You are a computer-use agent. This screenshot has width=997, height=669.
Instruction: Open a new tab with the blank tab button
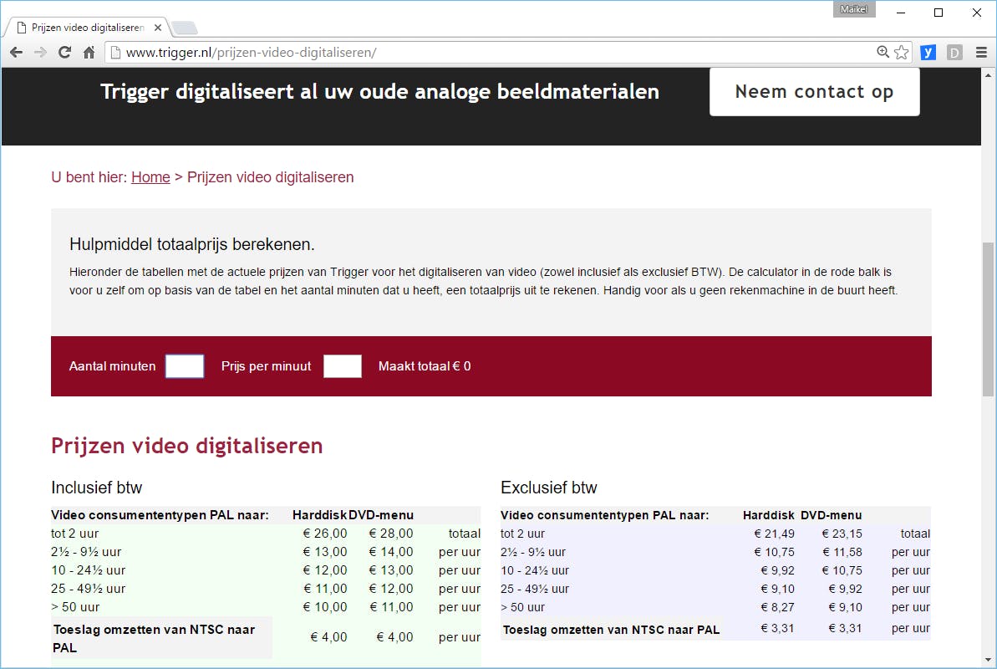[x=185, y=28]
